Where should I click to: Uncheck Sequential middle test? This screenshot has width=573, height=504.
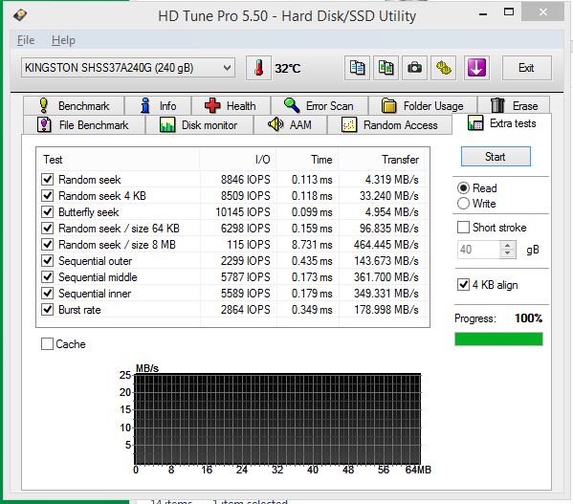[48, 276]
